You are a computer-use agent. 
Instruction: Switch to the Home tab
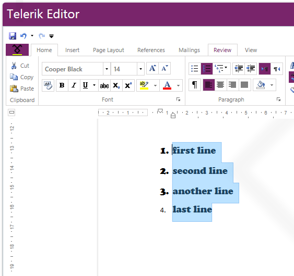44,50
